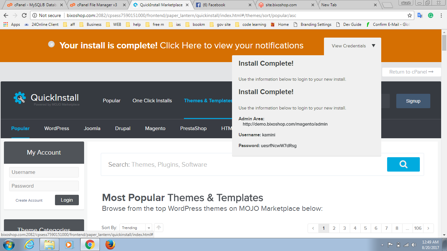447x251 pixels.
Task: Click the Create Account link
Action: (29, 200)
